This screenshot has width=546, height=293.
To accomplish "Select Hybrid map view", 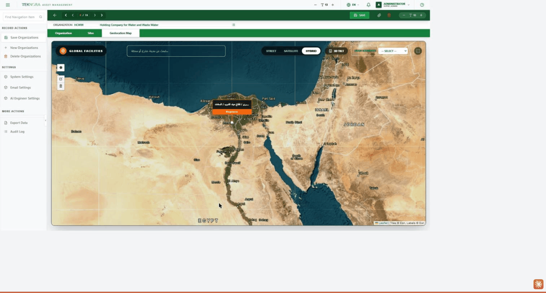I will pos(311,51).
